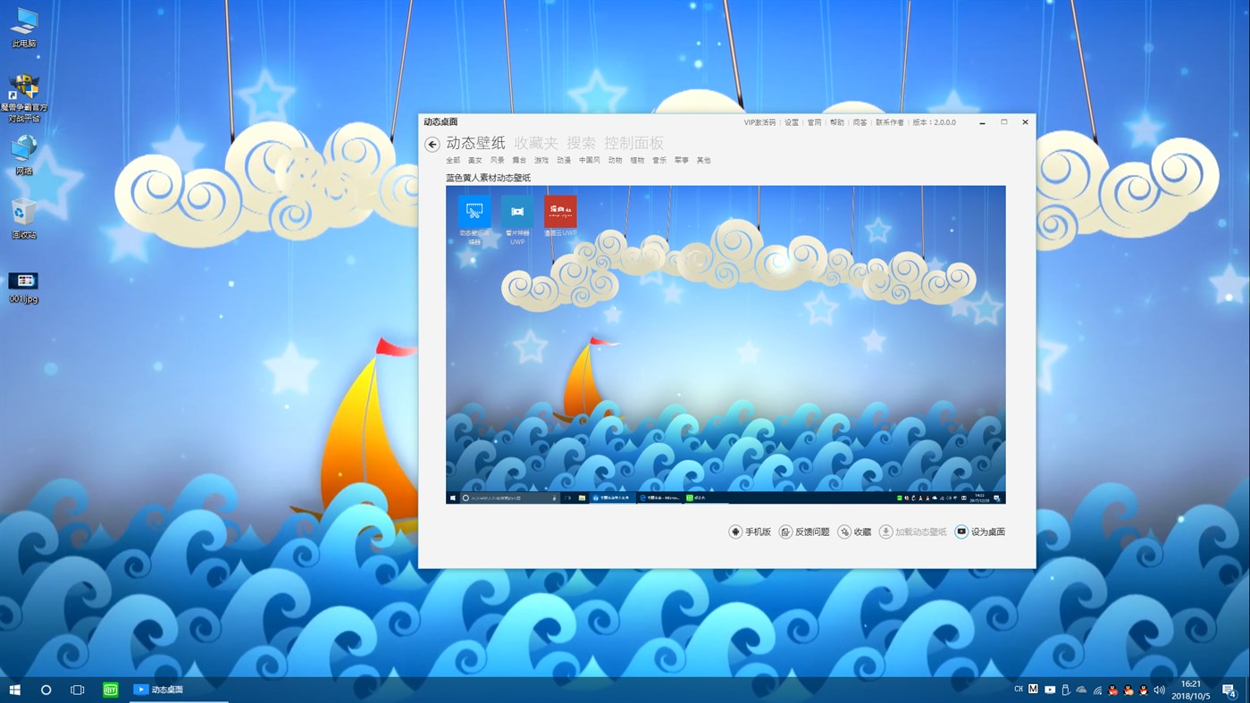Select the 风景 scenery category

497,160
